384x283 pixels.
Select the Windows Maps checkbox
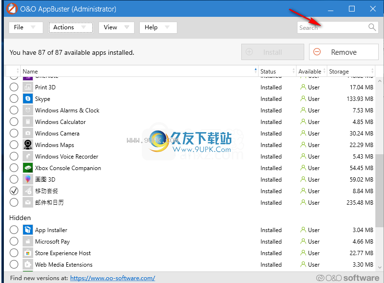pyautogui.click(x=14, y=145)
